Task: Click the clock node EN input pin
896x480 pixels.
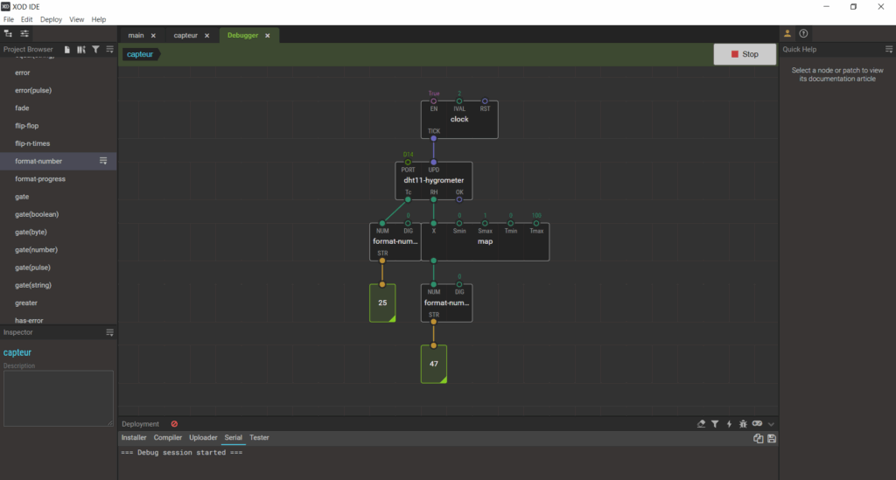Action: [434, 101]
